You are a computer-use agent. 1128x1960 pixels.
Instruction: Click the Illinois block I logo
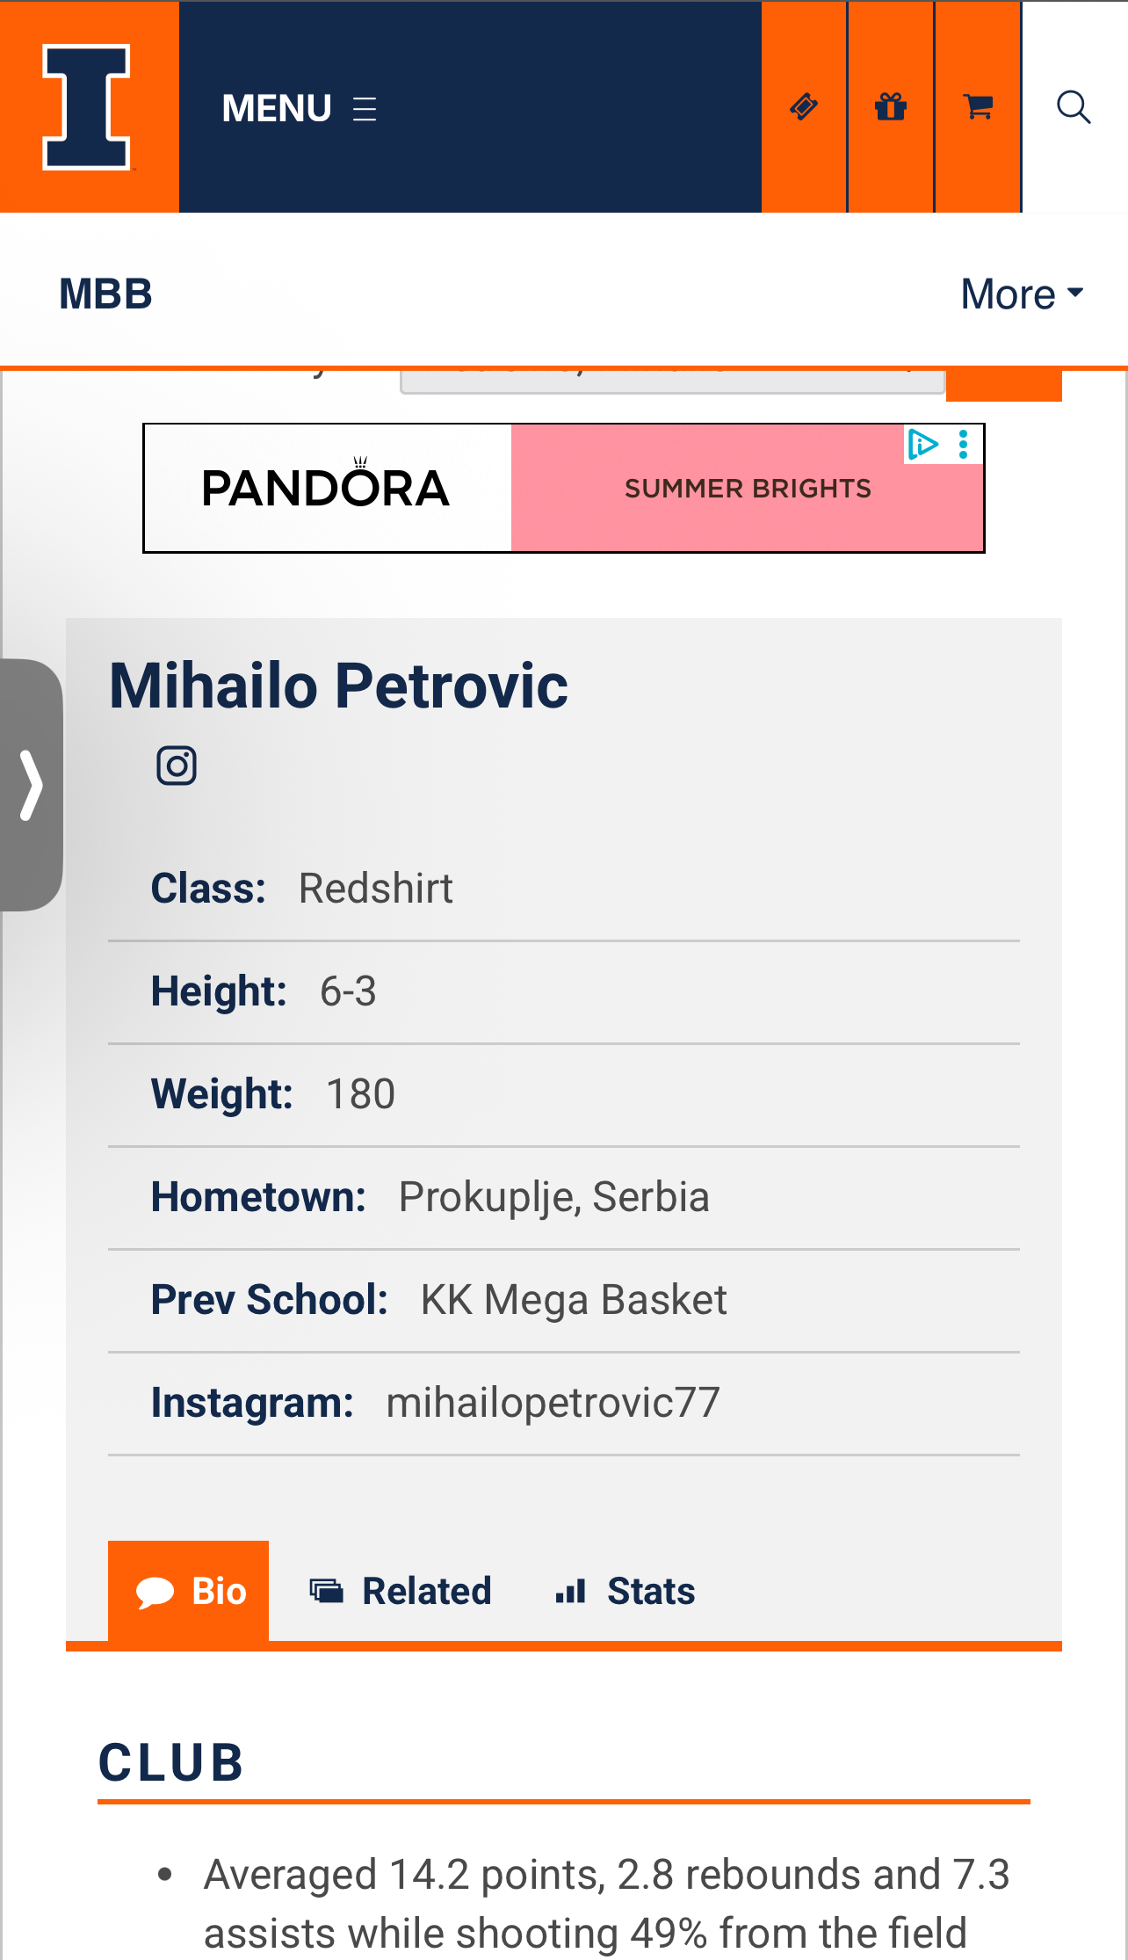[88, 106]
